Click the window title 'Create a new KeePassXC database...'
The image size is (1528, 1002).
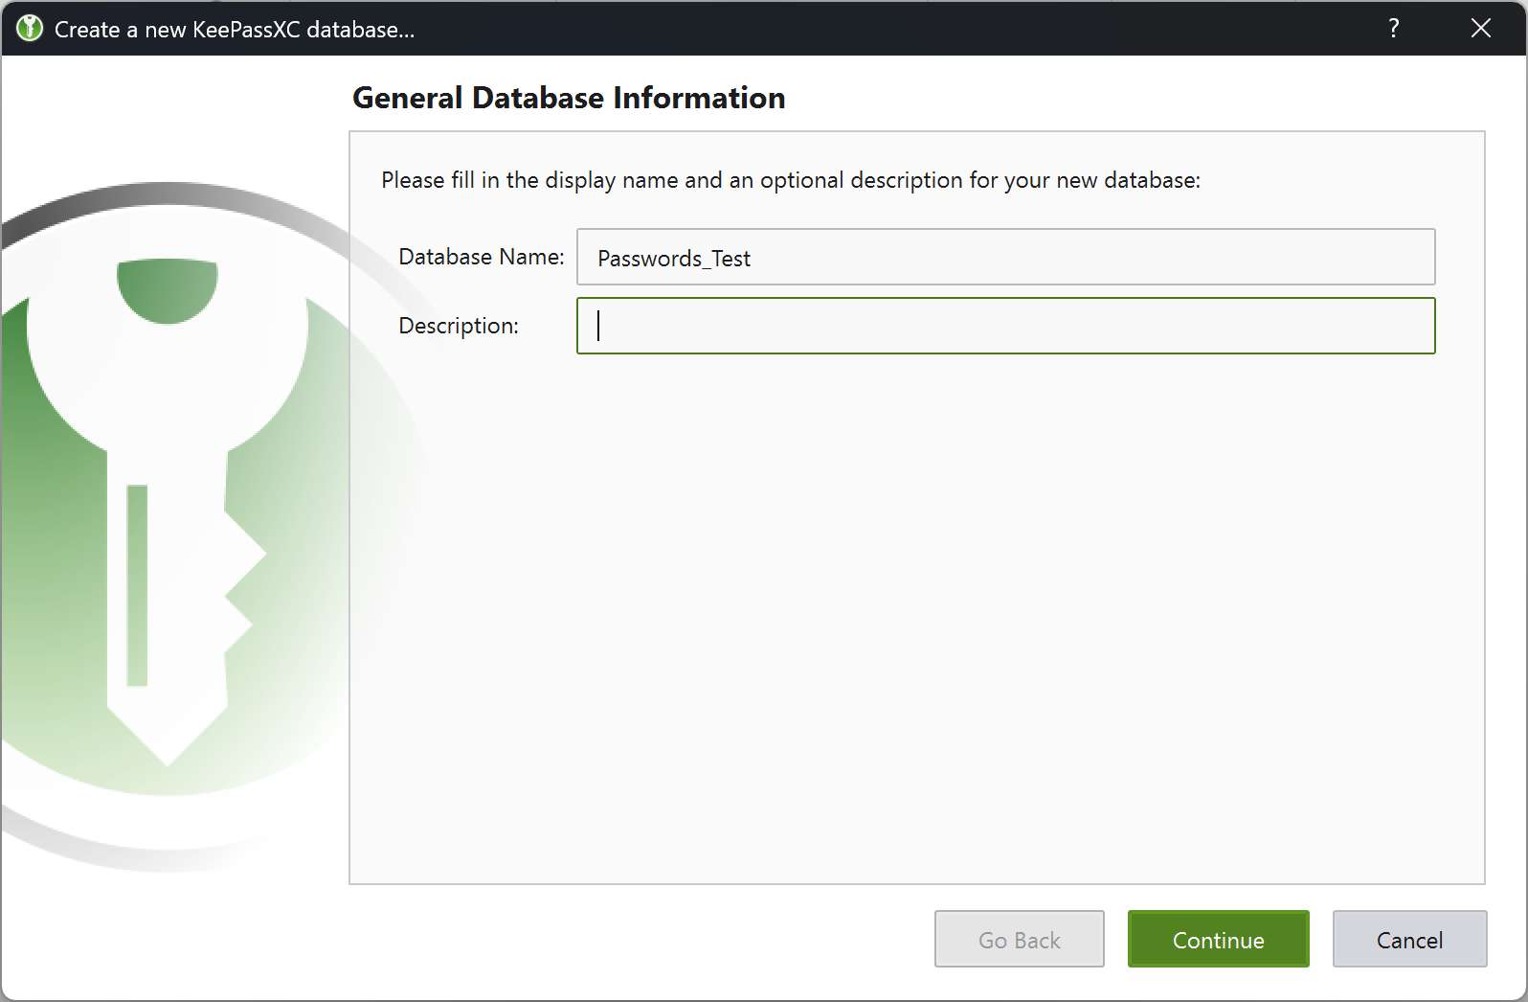click(235, 30)
